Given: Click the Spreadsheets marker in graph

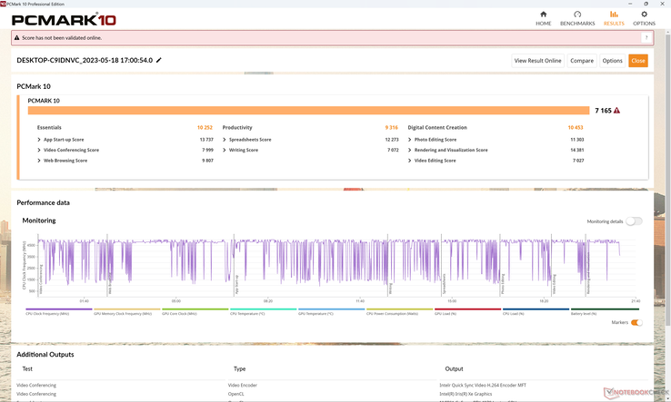Looking at the screenshot, I should point(444,285).
